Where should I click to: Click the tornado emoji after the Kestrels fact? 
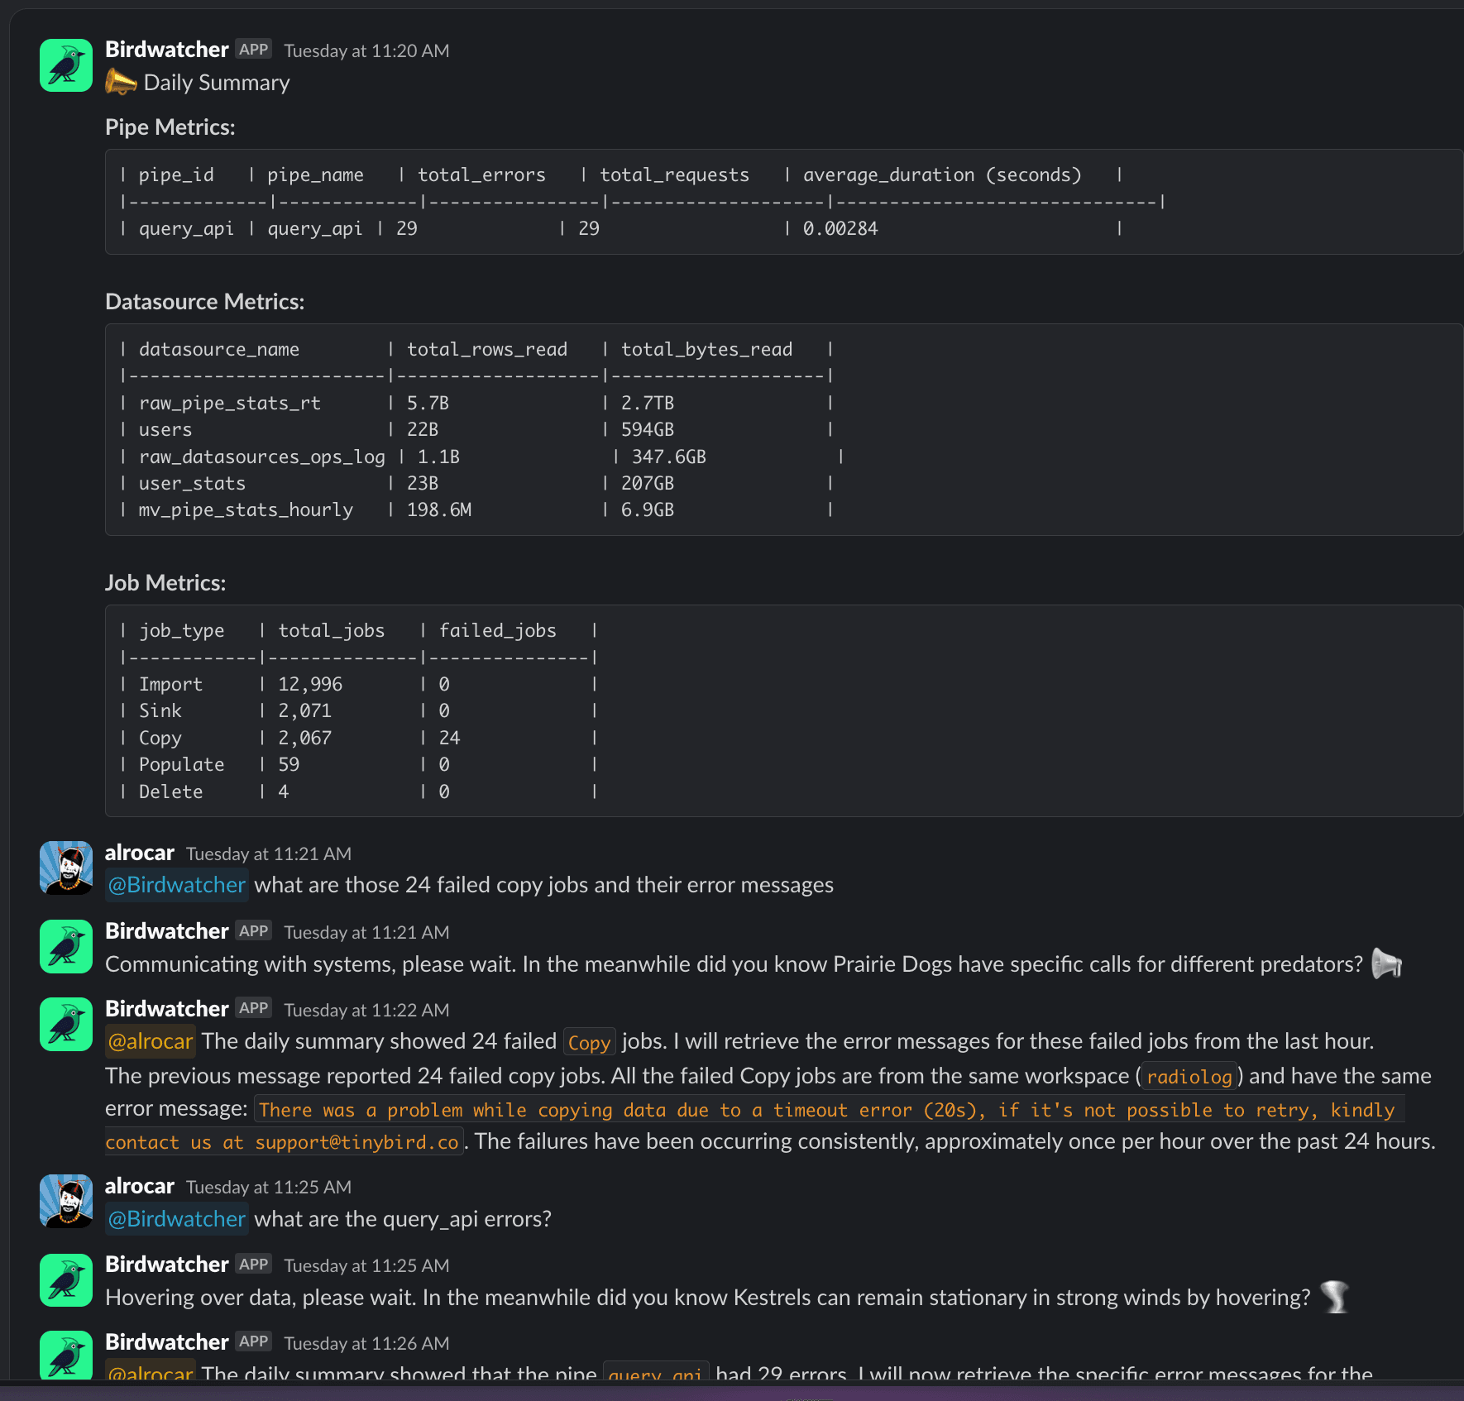tap(1334, 1297)
